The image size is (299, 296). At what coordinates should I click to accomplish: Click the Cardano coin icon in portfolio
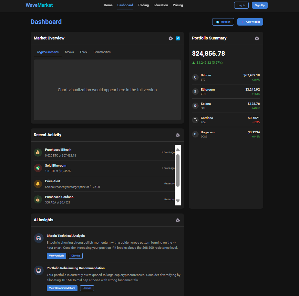195,120
